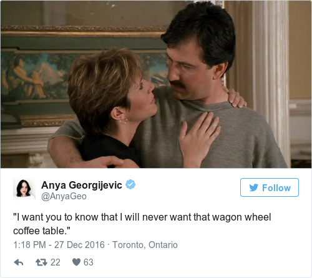Follow Anya Georgijevic
The width and height of the screenshot is (312, 278).
tap(270, 187)
